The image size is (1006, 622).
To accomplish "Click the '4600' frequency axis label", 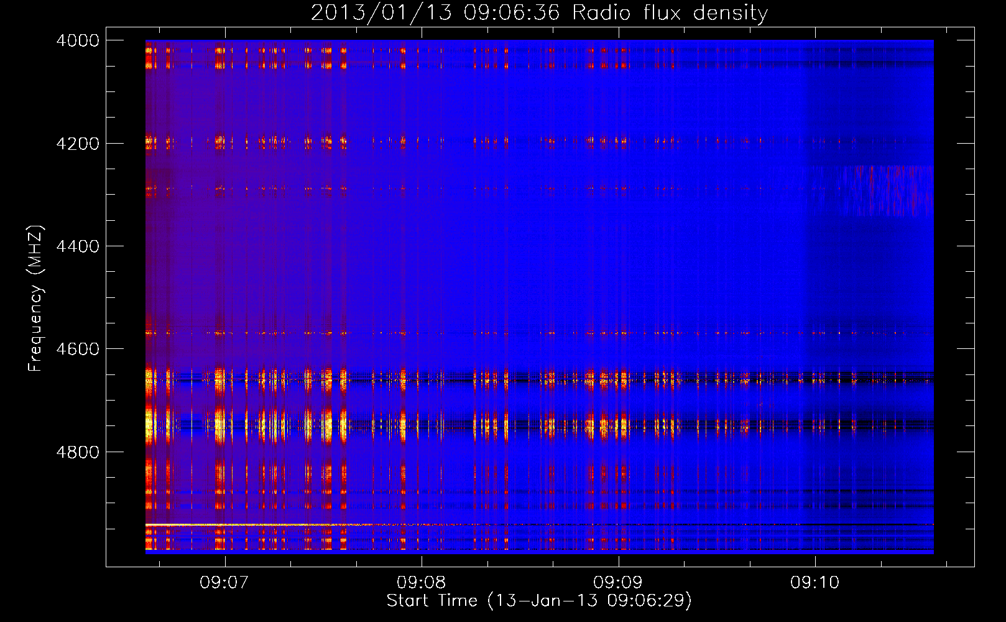I will click(78, 349).
